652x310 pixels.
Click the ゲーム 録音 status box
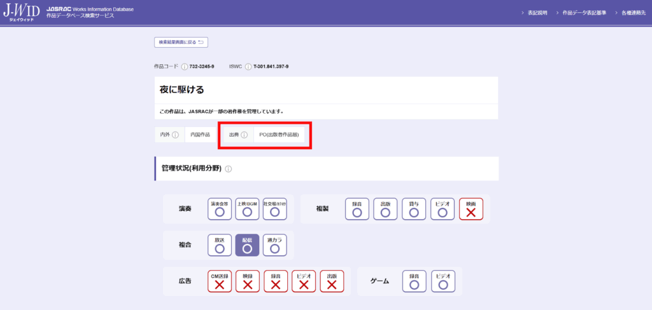click(x=414, y=281)
